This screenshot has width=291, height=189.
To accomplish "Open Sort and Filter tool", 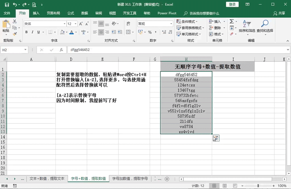I will tap(247, 27).
